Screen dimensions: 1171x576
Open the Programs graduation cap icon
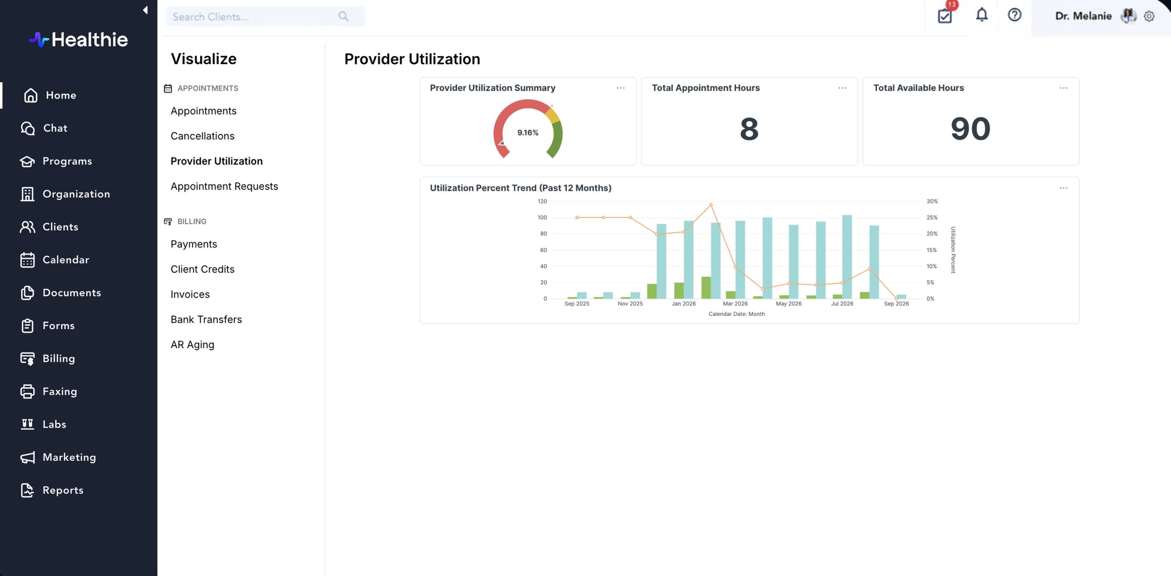pos(27,161)
